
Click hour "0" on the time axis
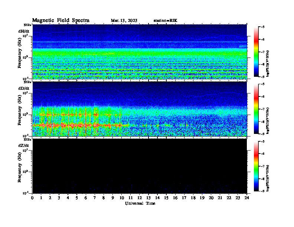[32, 198]
